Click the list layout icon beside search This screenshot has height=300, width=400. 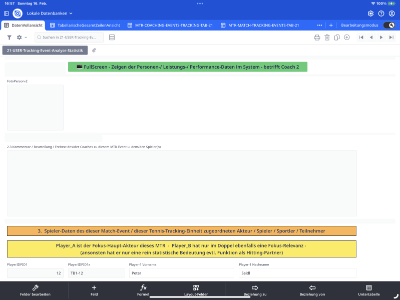(112, 37)
